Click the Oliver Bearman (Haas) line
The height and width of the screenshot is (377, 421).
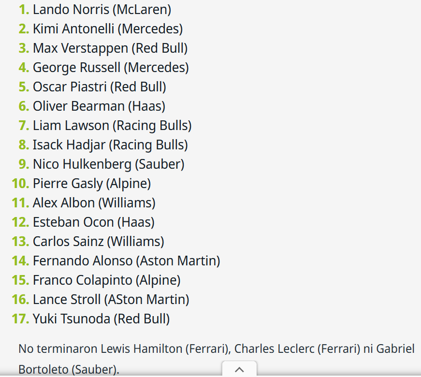point(99,106)
